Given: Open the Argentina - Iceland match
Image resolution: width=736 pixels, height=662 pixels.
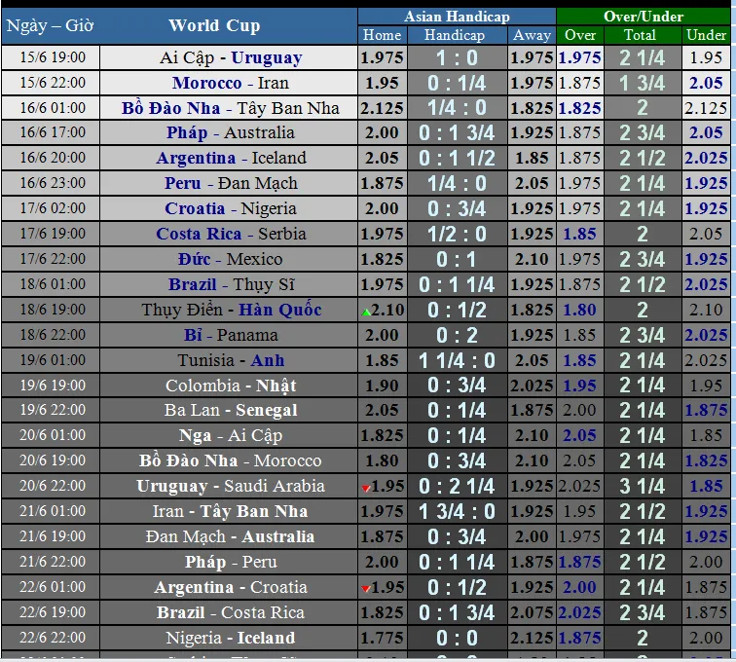Looking at the screenshot, I should tap(231, 159).
